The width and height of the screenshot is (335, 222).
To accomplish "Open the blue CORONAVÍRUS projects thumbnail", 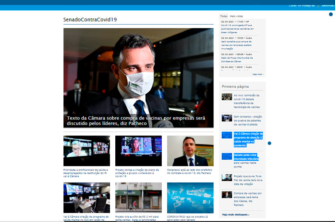I will click(190, 198).
